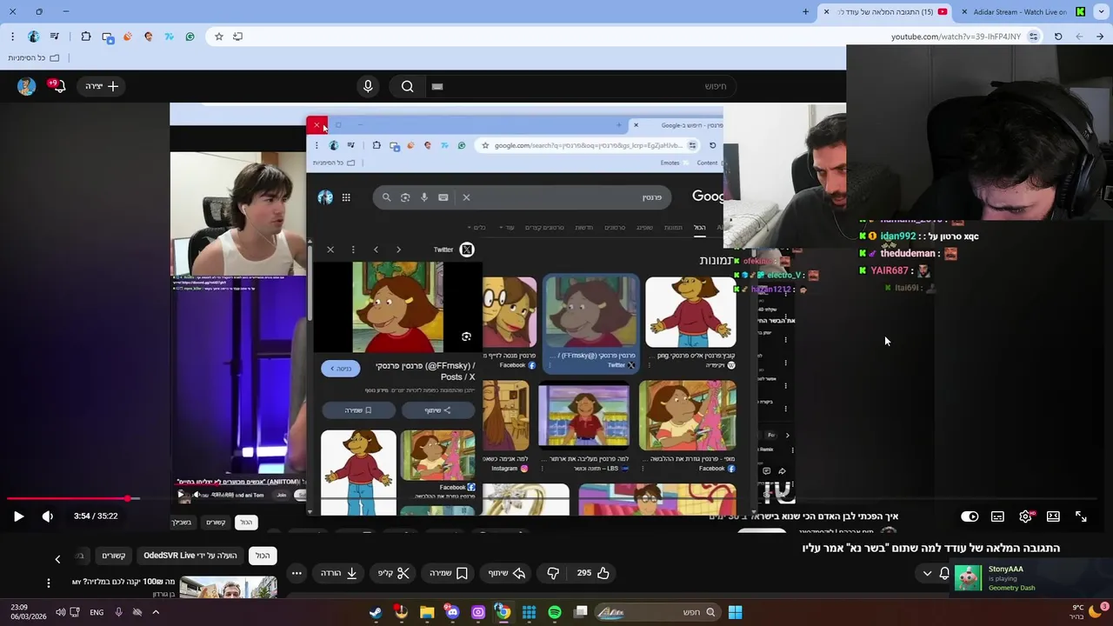Start voice search with microphone

click(x=368, y=86)
